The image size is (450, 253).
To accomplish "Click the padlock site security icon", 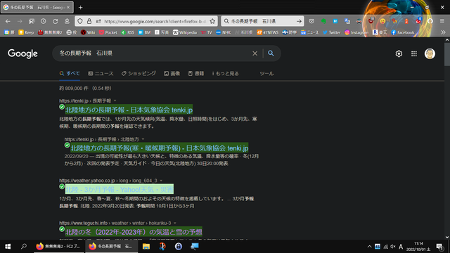I will tap(89, 21).
